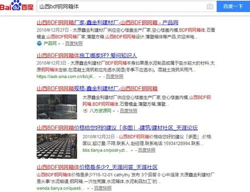
Task: Focus the search input containing 山西bdf钢网箱体
Action: coord(127,7)
